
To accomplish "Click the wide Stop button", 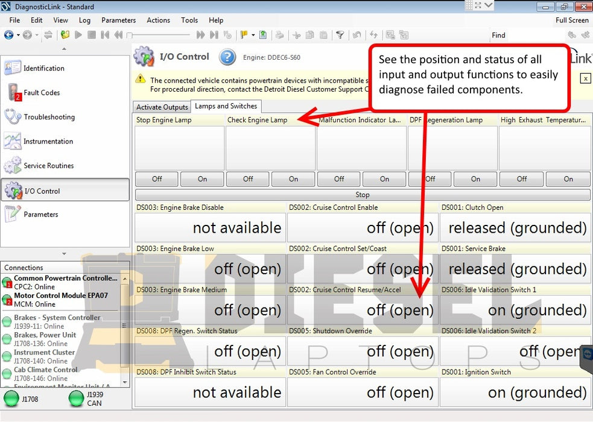I will (x=363, y=195).
